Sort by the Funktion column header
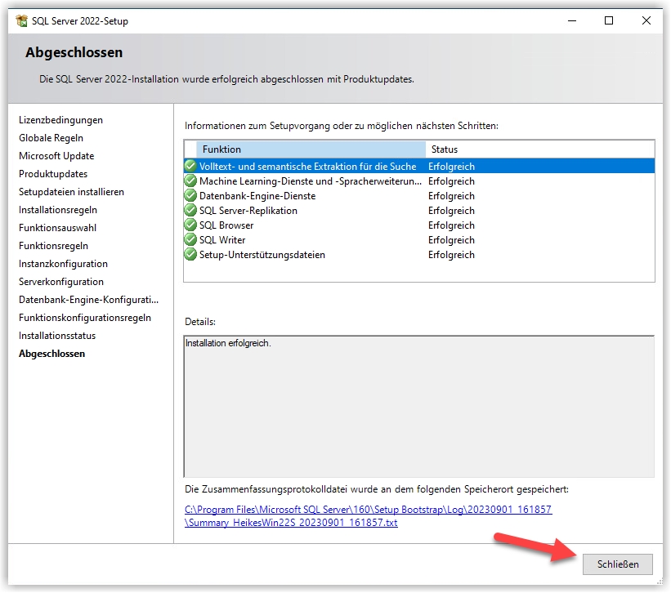This screenshot has width=671, height=593. click(311, 149)
